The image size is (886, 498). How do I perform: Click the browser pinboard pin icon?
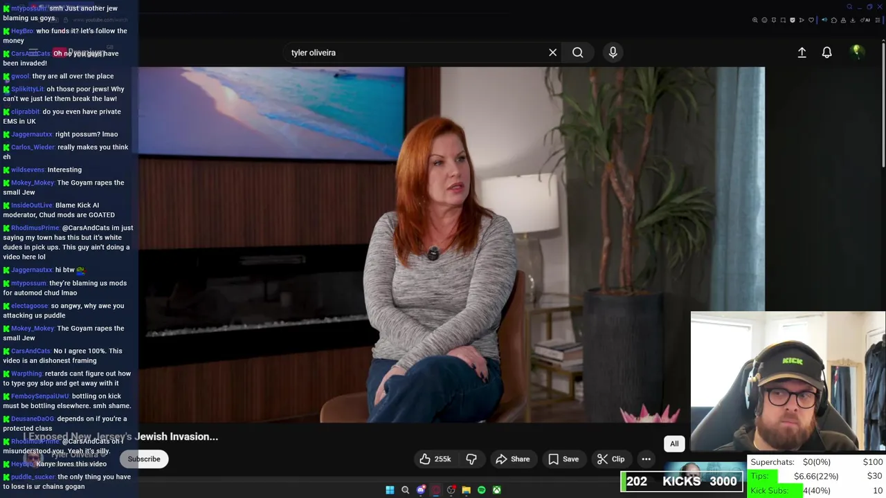(773, 20)
